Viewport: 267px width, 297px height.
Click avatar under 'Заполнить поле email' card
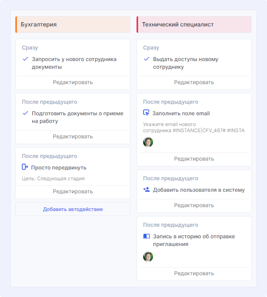point(148,142)
